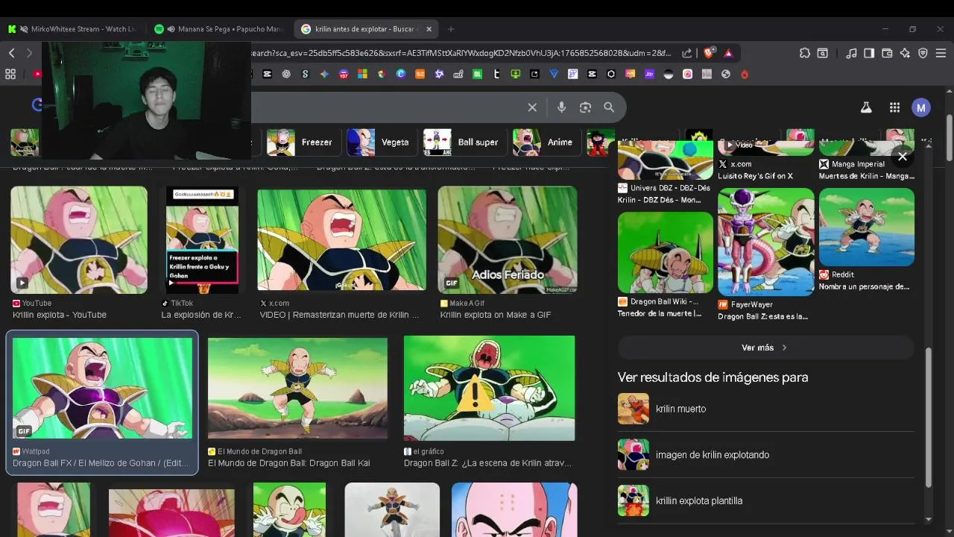
Task: Click the side panel vertical scrollbar
Action: point(928,418)
